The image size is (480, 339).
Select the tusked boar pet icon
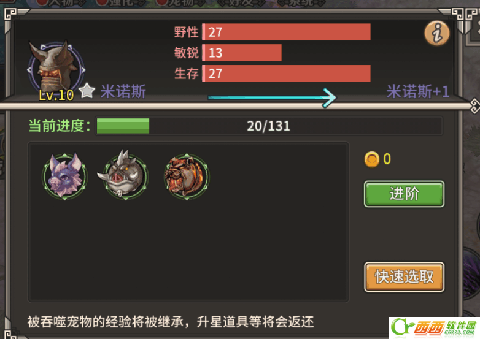pyautogui.click(x=125, y=175)
